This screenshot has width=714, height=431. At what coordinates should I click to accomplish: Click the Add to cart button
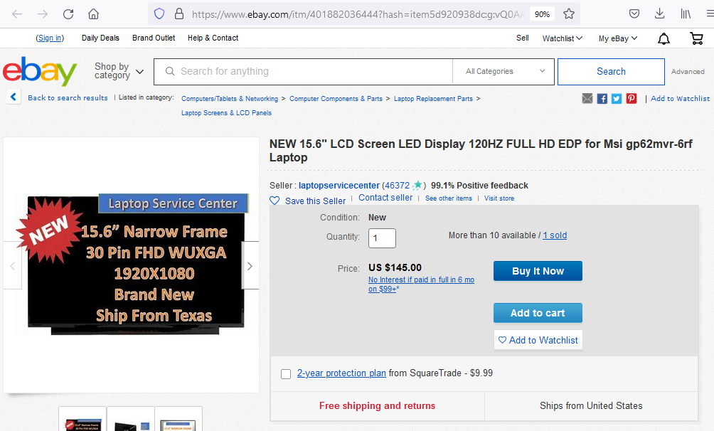(538, 313)
